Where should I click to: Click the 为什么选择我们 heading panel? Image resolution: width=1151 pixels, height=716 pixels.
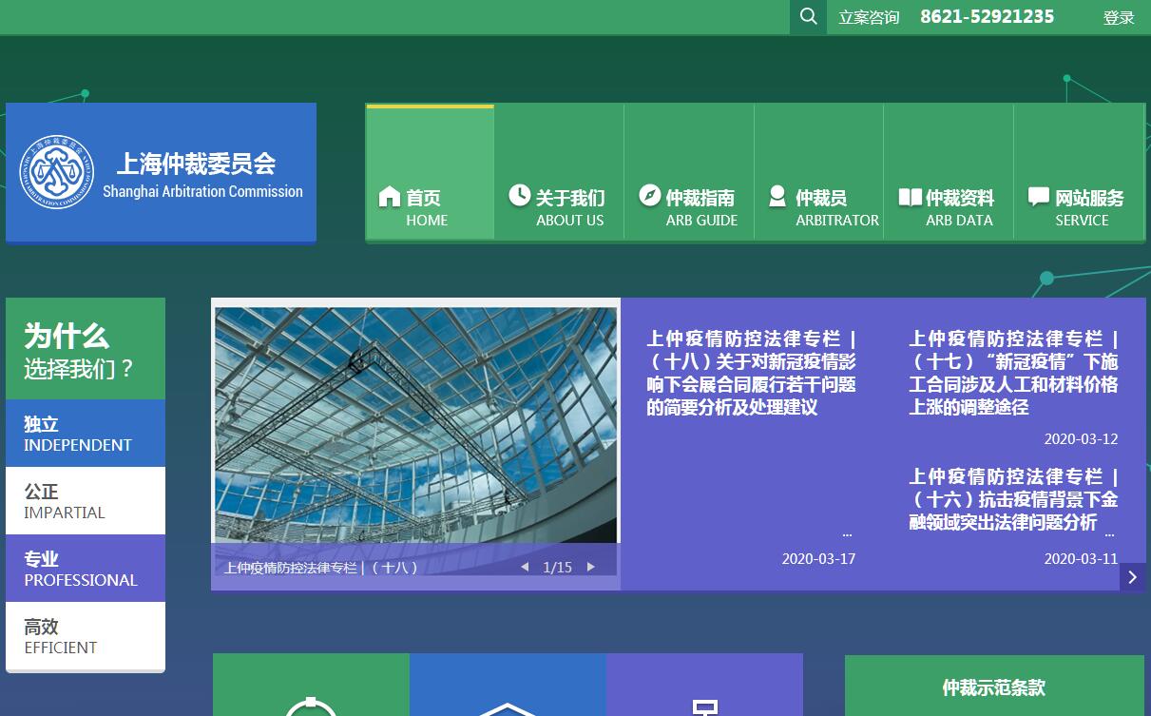(x=86, y=349)
